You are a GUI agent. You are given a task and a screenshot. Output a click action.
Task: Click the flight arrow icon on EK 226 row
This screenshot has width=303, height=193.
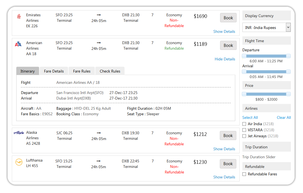[99, 15]
